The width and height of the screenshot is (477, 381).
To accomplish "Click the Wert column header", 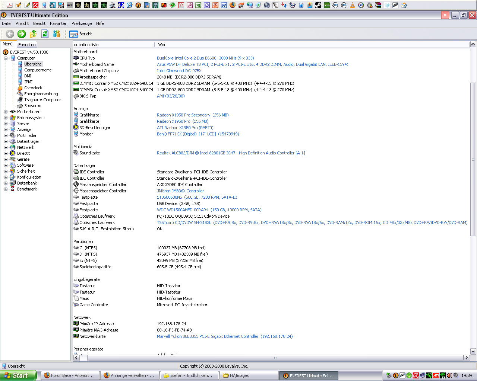I will pos(312,45).
